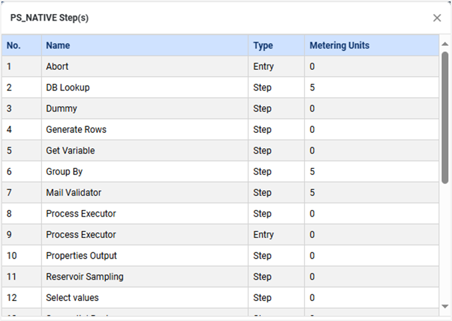Click the vertical scrollbar thumb
Image resolution: width=452 pixels, height=321 pixels.
pyautogui.click(x=445, y=116)
